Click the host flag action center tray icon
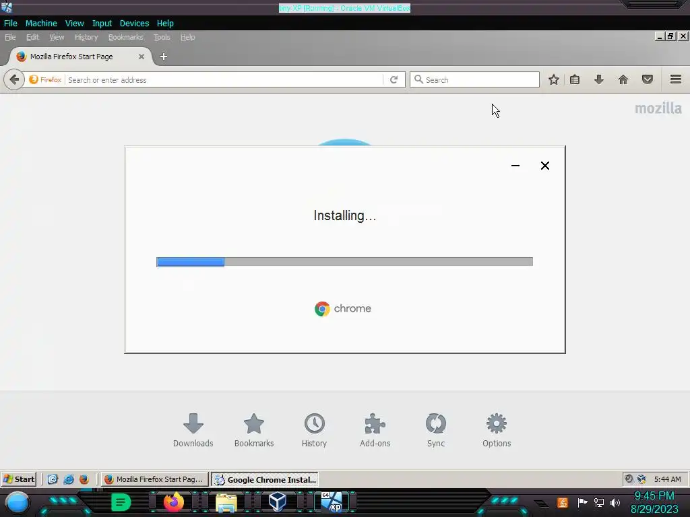Image resolution: width=690 pixels, height=517 pixels. coord(582,502)
